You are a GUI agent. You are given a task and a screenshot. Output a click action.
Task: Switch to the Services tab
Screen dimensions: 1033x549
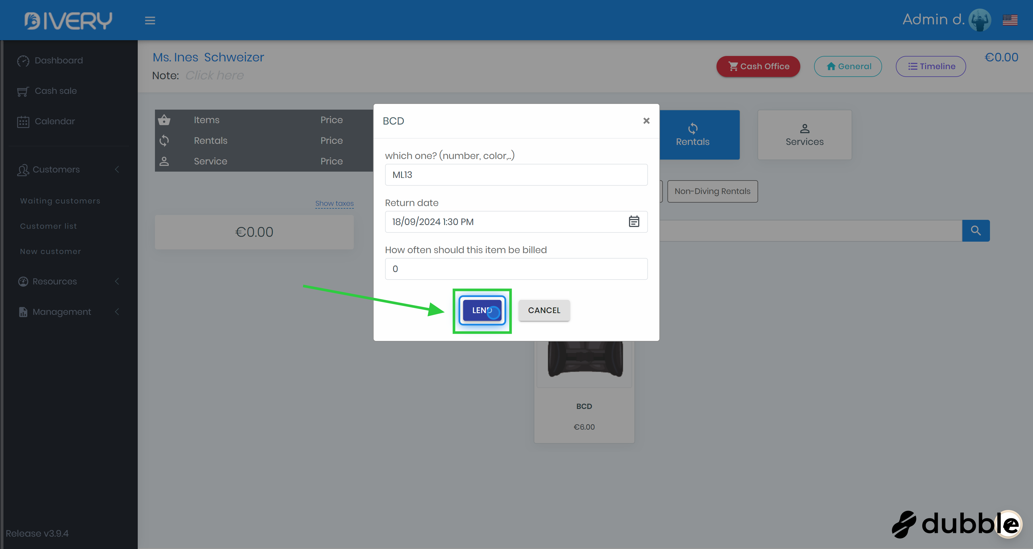point(804,135)
